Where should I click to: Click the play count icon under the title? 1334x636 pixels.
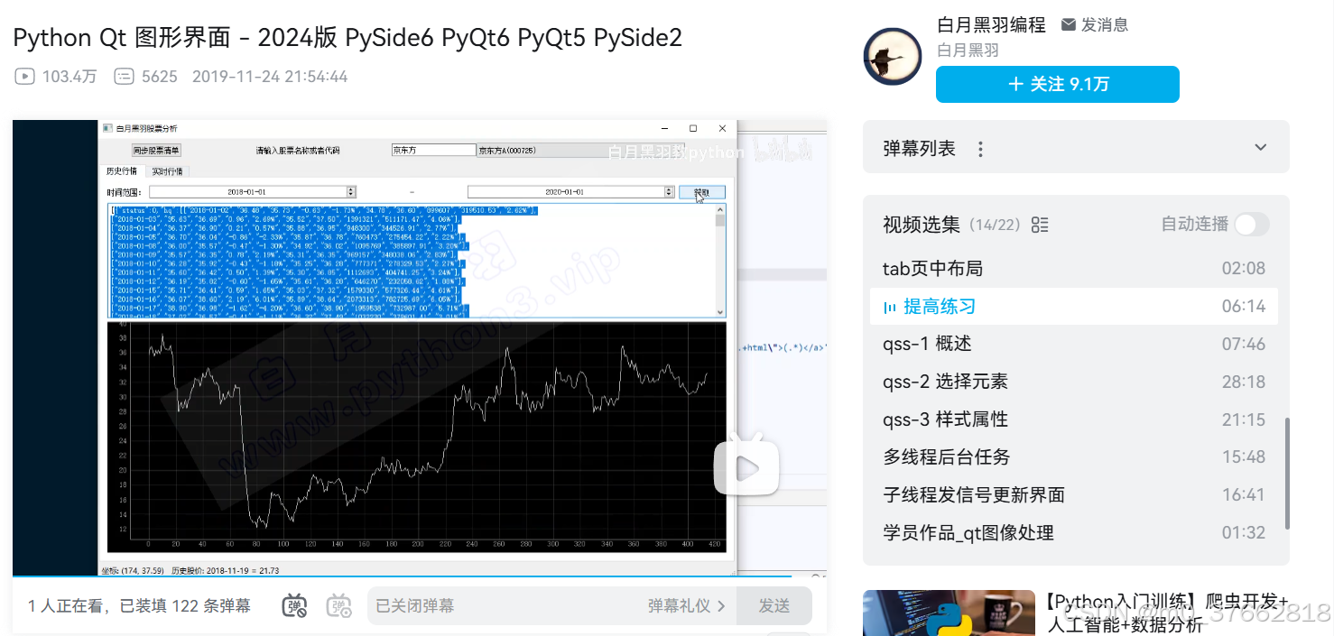[x=24, y=77]
